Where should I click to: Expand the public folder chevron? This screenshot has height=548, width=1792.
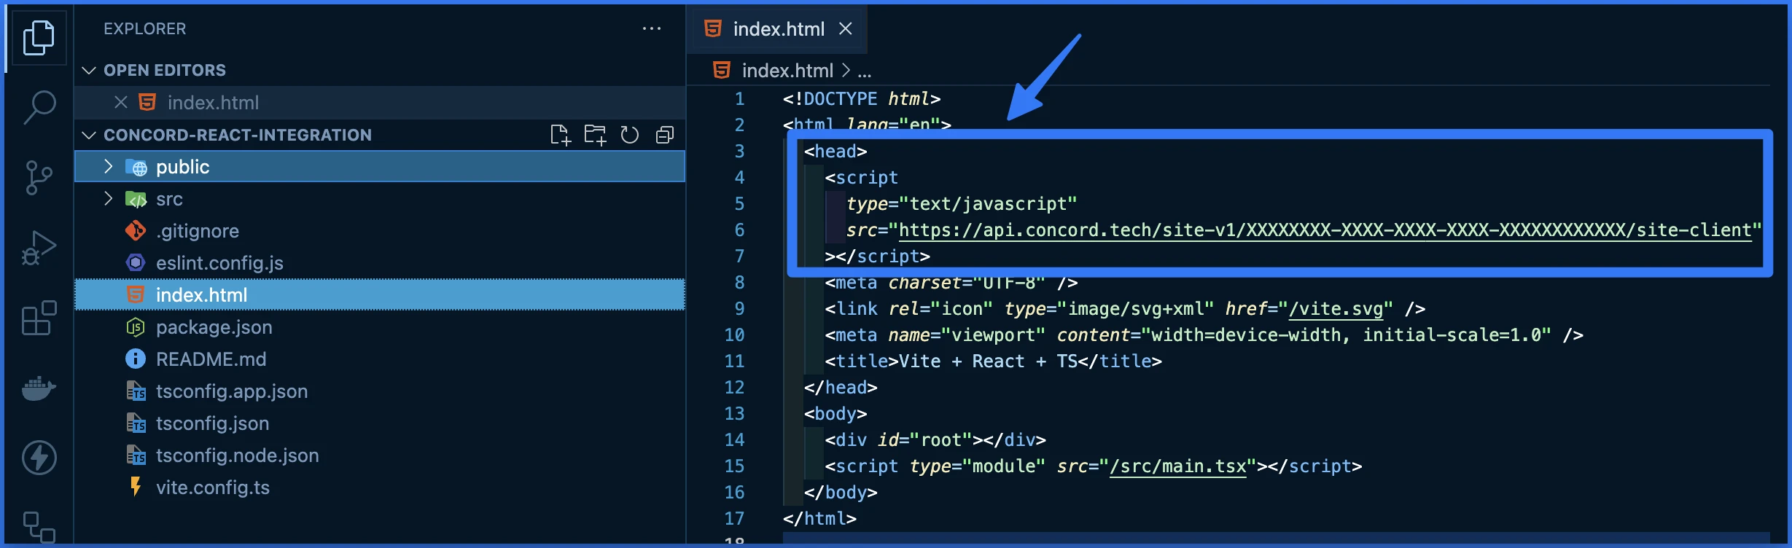click(108, 167)
